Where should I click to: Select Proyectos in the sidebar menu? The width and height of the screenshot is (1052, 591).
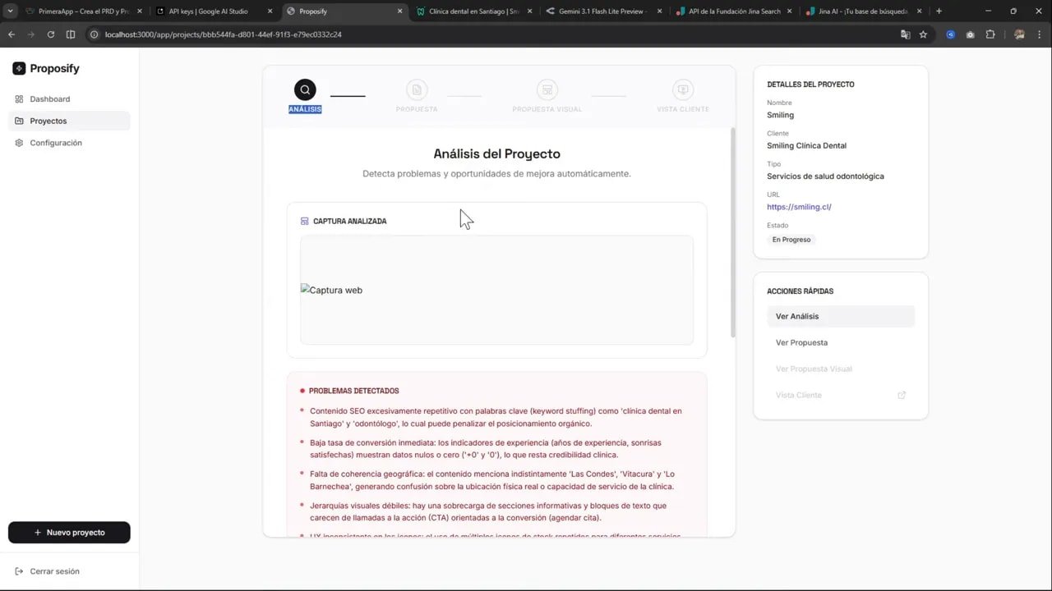click(x=48, y=121)
